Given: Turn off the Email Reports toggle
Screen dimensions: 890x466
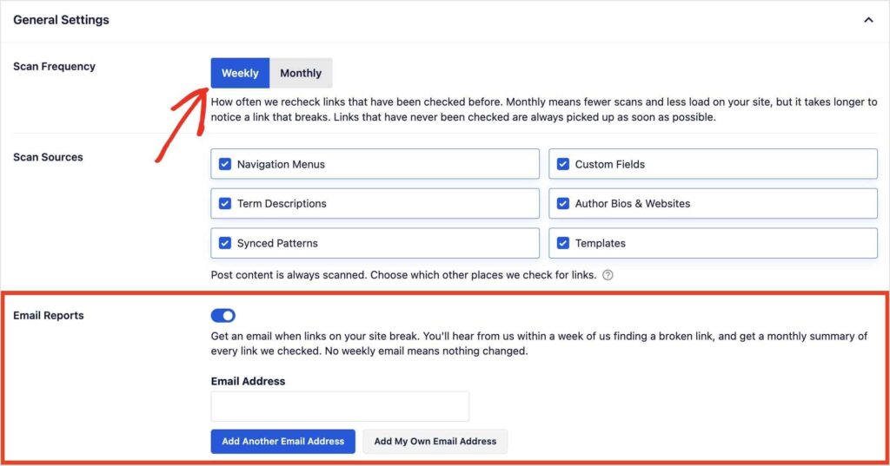Looking at the screenshot, I should [x=223, y=315].
